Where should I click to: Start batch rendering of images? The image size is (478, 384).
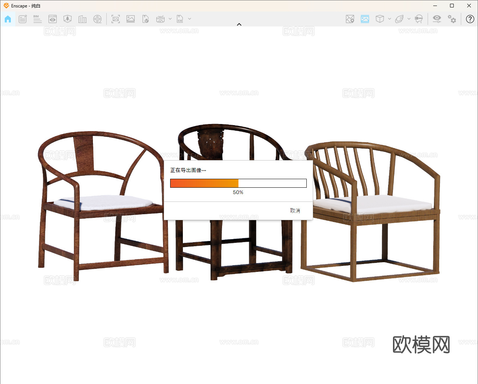(131, 19)
